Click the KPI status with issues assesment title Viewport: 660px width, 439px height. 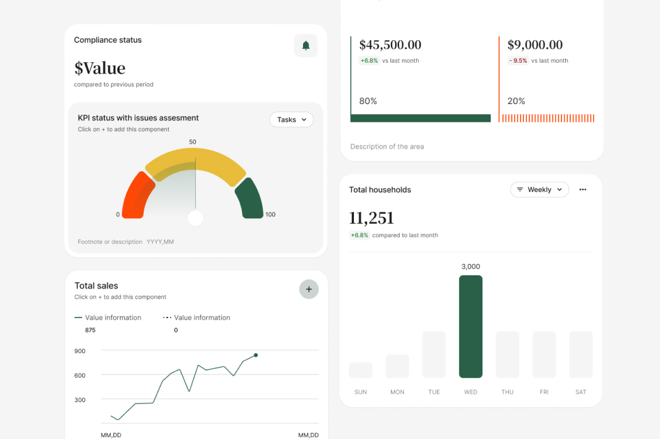pyautogui.click(x=138, y=118)
